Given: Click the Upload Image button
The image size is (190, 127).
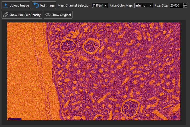Looking at the screenshot, I should click(x=16, y=5).
